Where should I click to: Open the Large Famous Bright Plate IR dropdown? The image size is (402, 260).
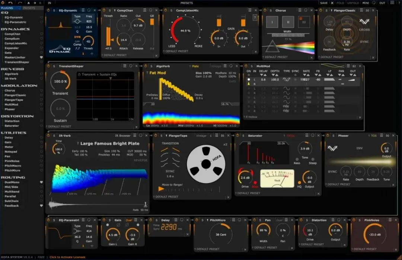coord(108,144)
